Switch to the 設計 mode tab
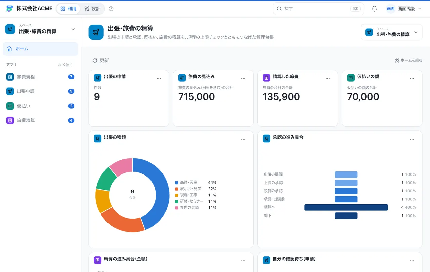 coord(92,9)
